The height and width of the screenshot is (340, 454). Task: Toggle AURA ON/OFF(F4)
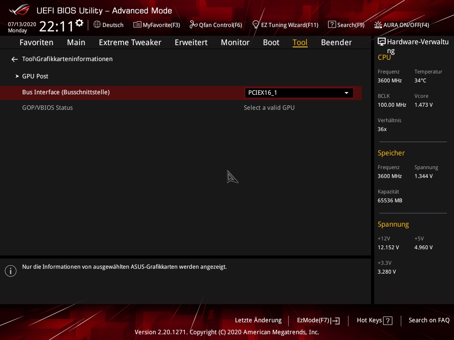click(x=402, y=25)
